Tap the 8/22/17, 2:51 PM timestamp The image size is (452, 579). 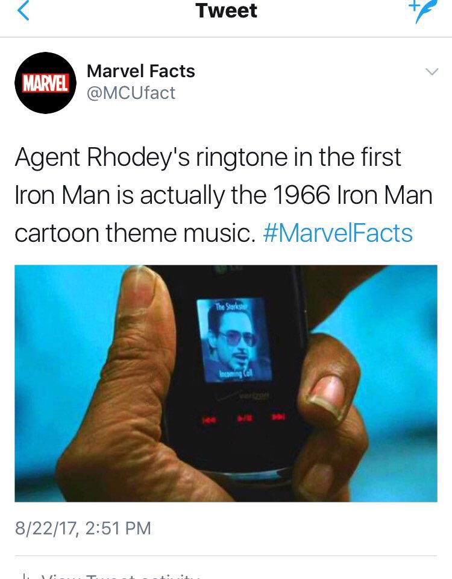point(83,528)
